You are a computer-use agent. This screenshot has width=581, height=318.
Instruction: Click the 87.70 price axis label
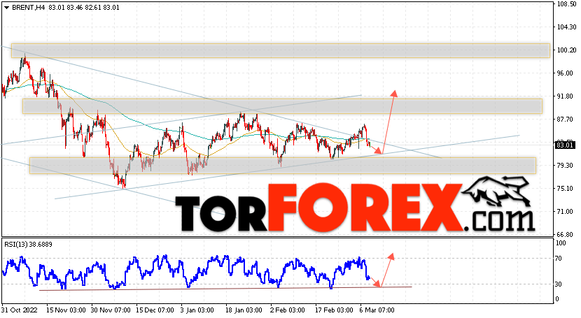pos(566,120)
